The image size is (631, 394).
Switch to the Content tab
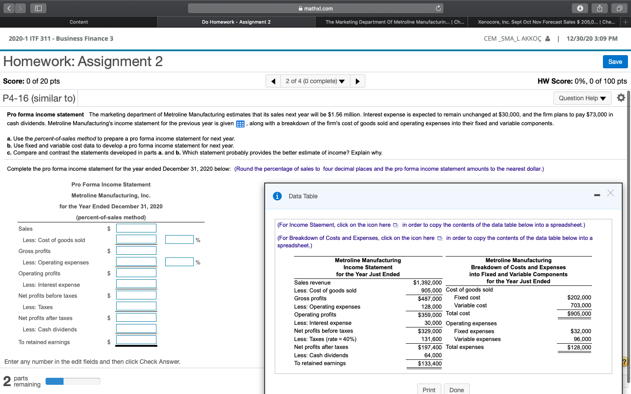(x=79, y=22)
